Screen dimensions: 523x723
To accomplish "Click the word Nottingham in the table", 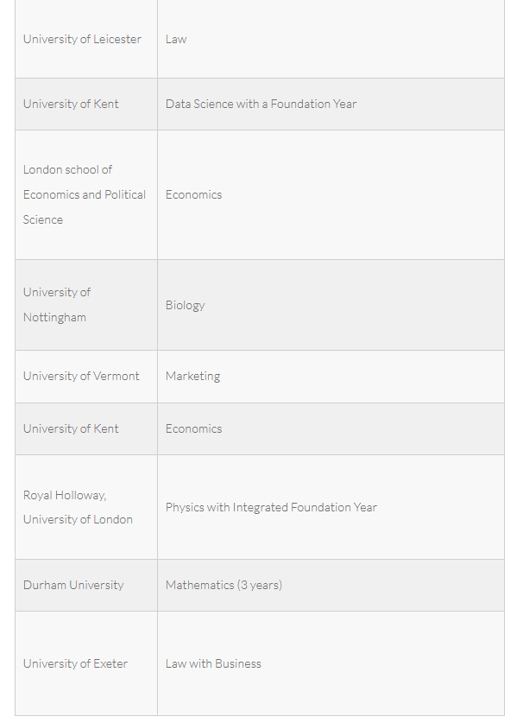I will pyautogui.click(x=54, y=318).
